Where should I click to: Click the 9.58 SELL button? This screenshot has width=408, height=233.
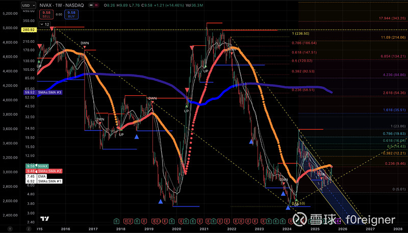coord(46,14)
